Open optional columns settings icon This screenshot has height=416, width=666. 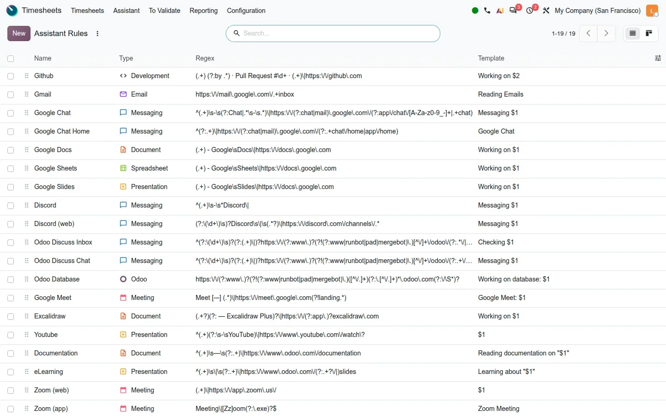click(658, 58)
